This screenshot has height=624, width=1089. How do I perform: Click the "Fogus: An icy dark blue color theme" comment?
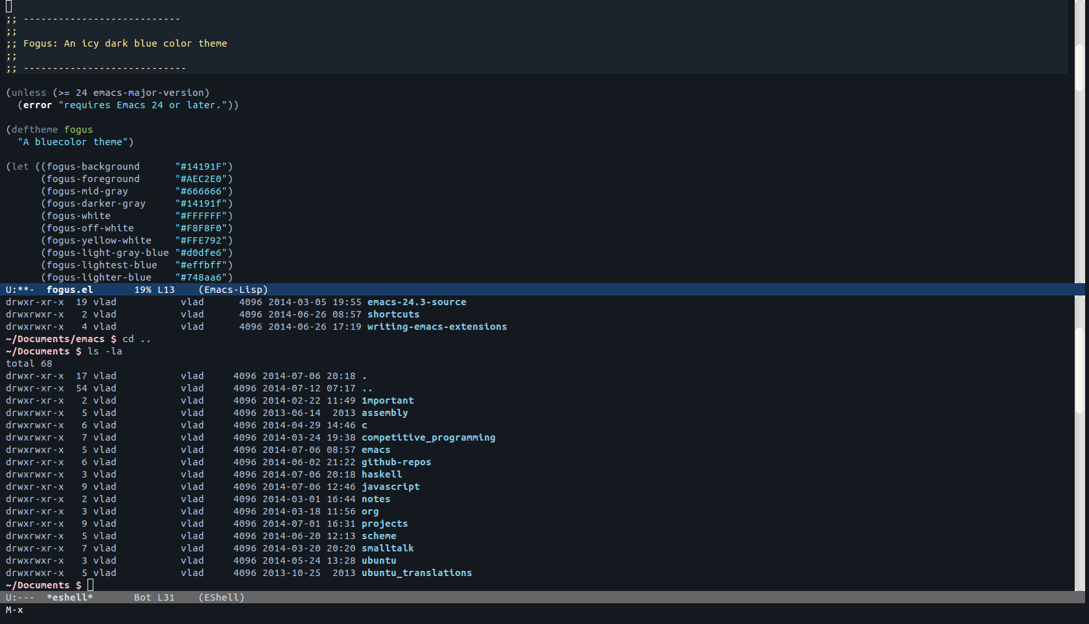point(125,43)
